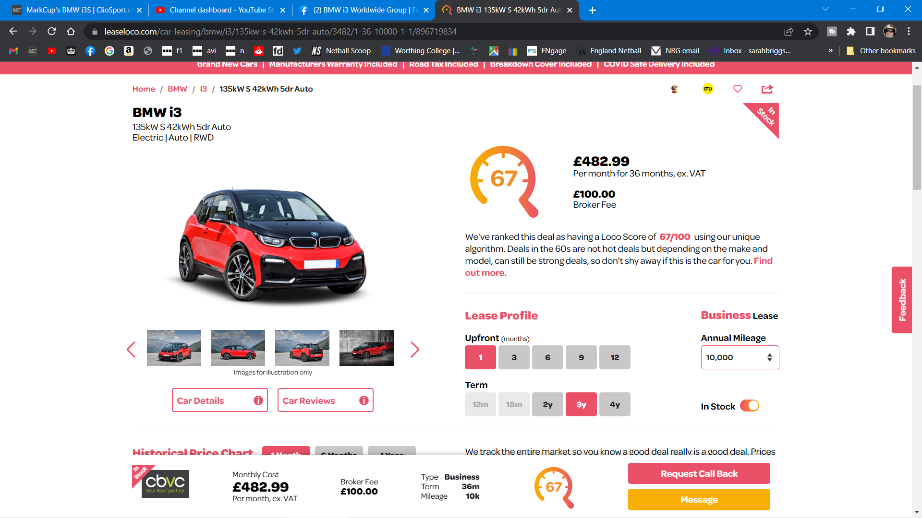Show previous car images with left chevron
Screen dimensions: 922x518
coord(131,349)
